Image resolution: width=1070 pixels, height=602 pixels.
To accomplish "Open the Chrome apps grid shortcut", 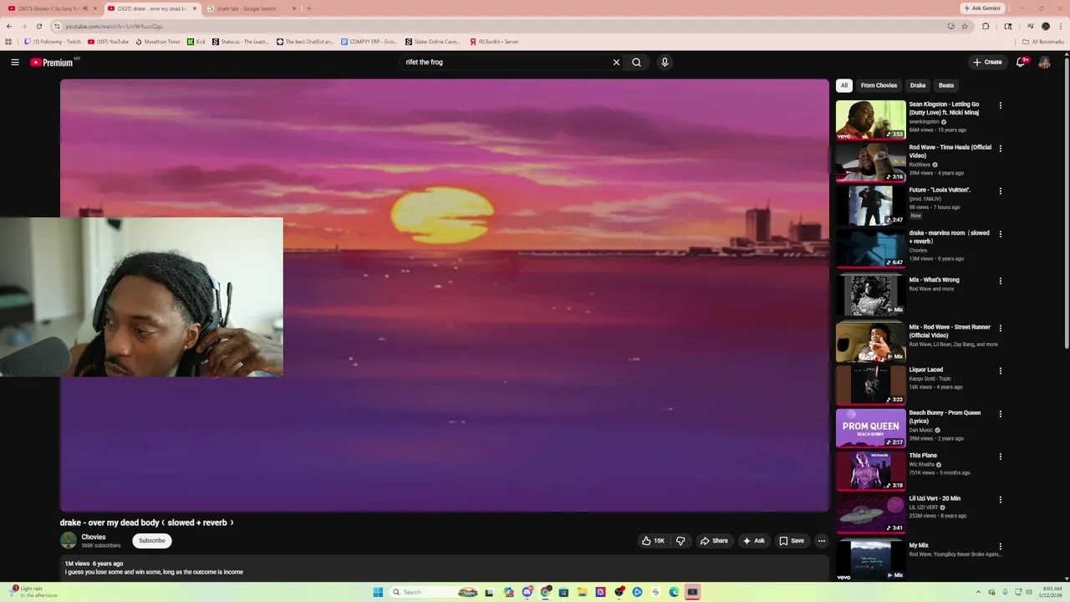I will coord(8,42).
